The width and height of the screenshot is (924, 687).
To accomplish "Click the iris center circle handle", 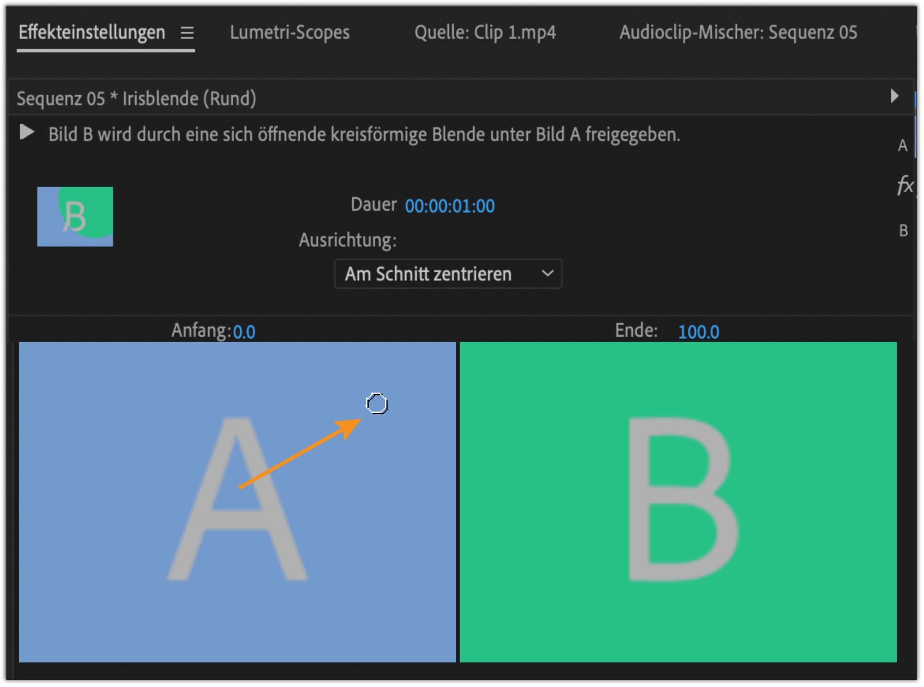I will click(x=376, y=404).
